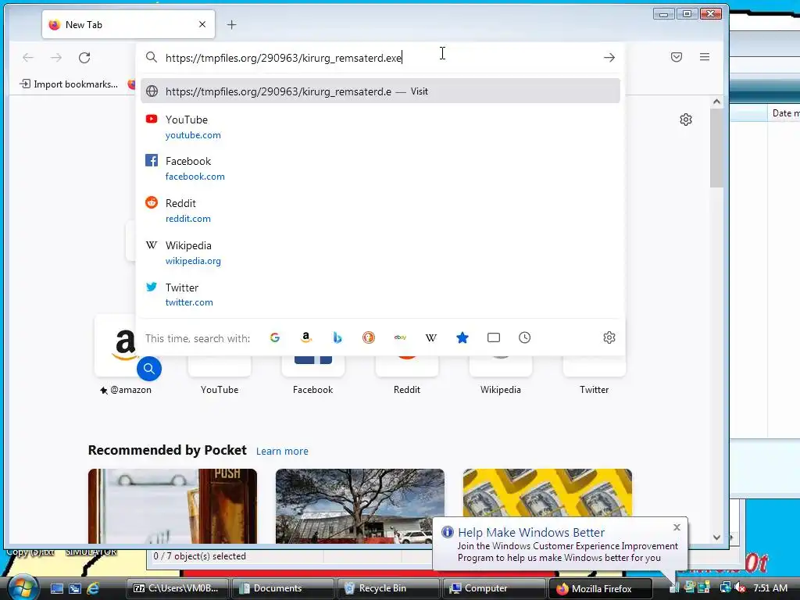The image size is (800, 600).
Task: Choose the Reddit suggestion in dropdown
Action: [x=380, y=211]
